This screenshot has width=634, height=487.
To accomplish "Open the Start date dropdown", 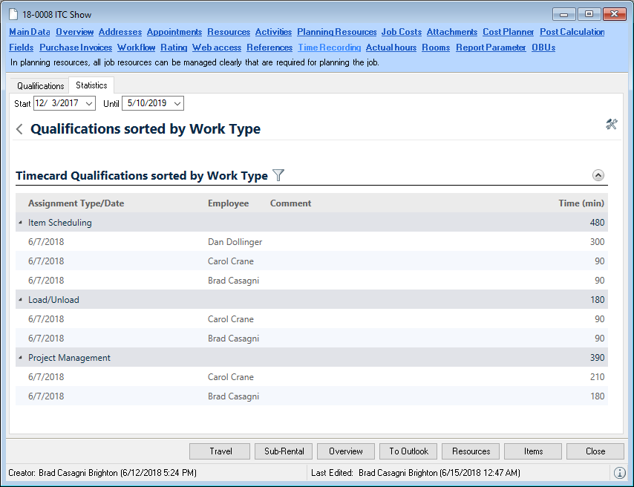I will click(90, 103).
